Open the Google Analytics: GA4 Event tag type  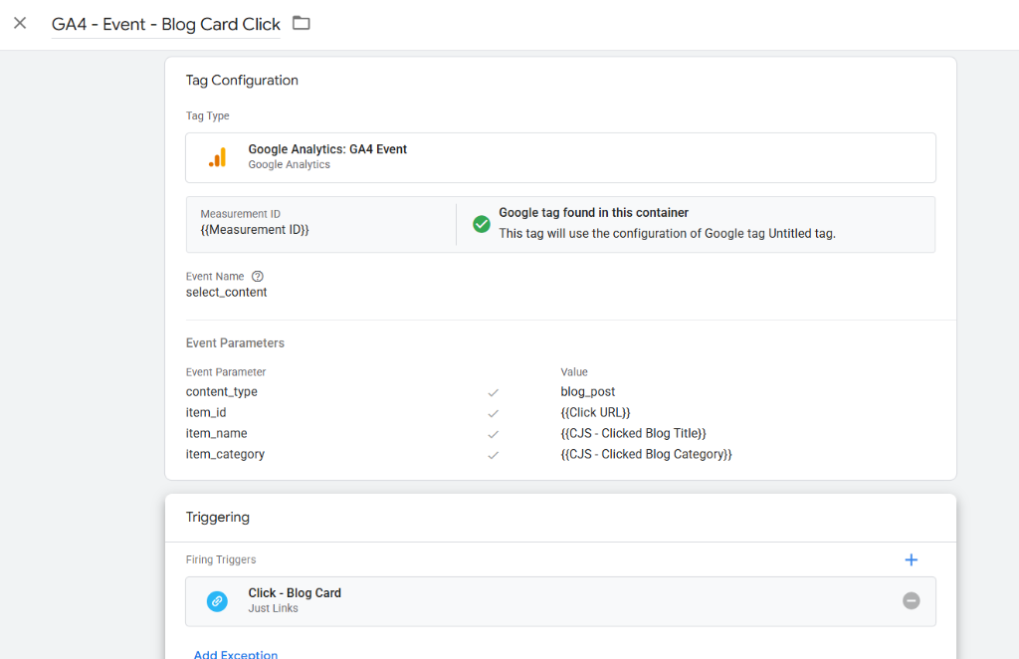click(x=560, y=158)
